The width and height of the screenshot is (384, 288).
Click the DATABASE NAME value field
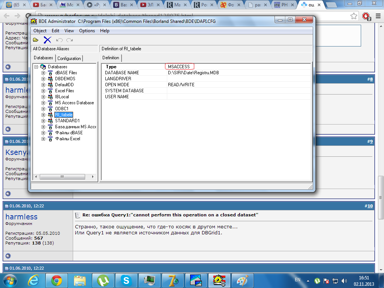238,73
